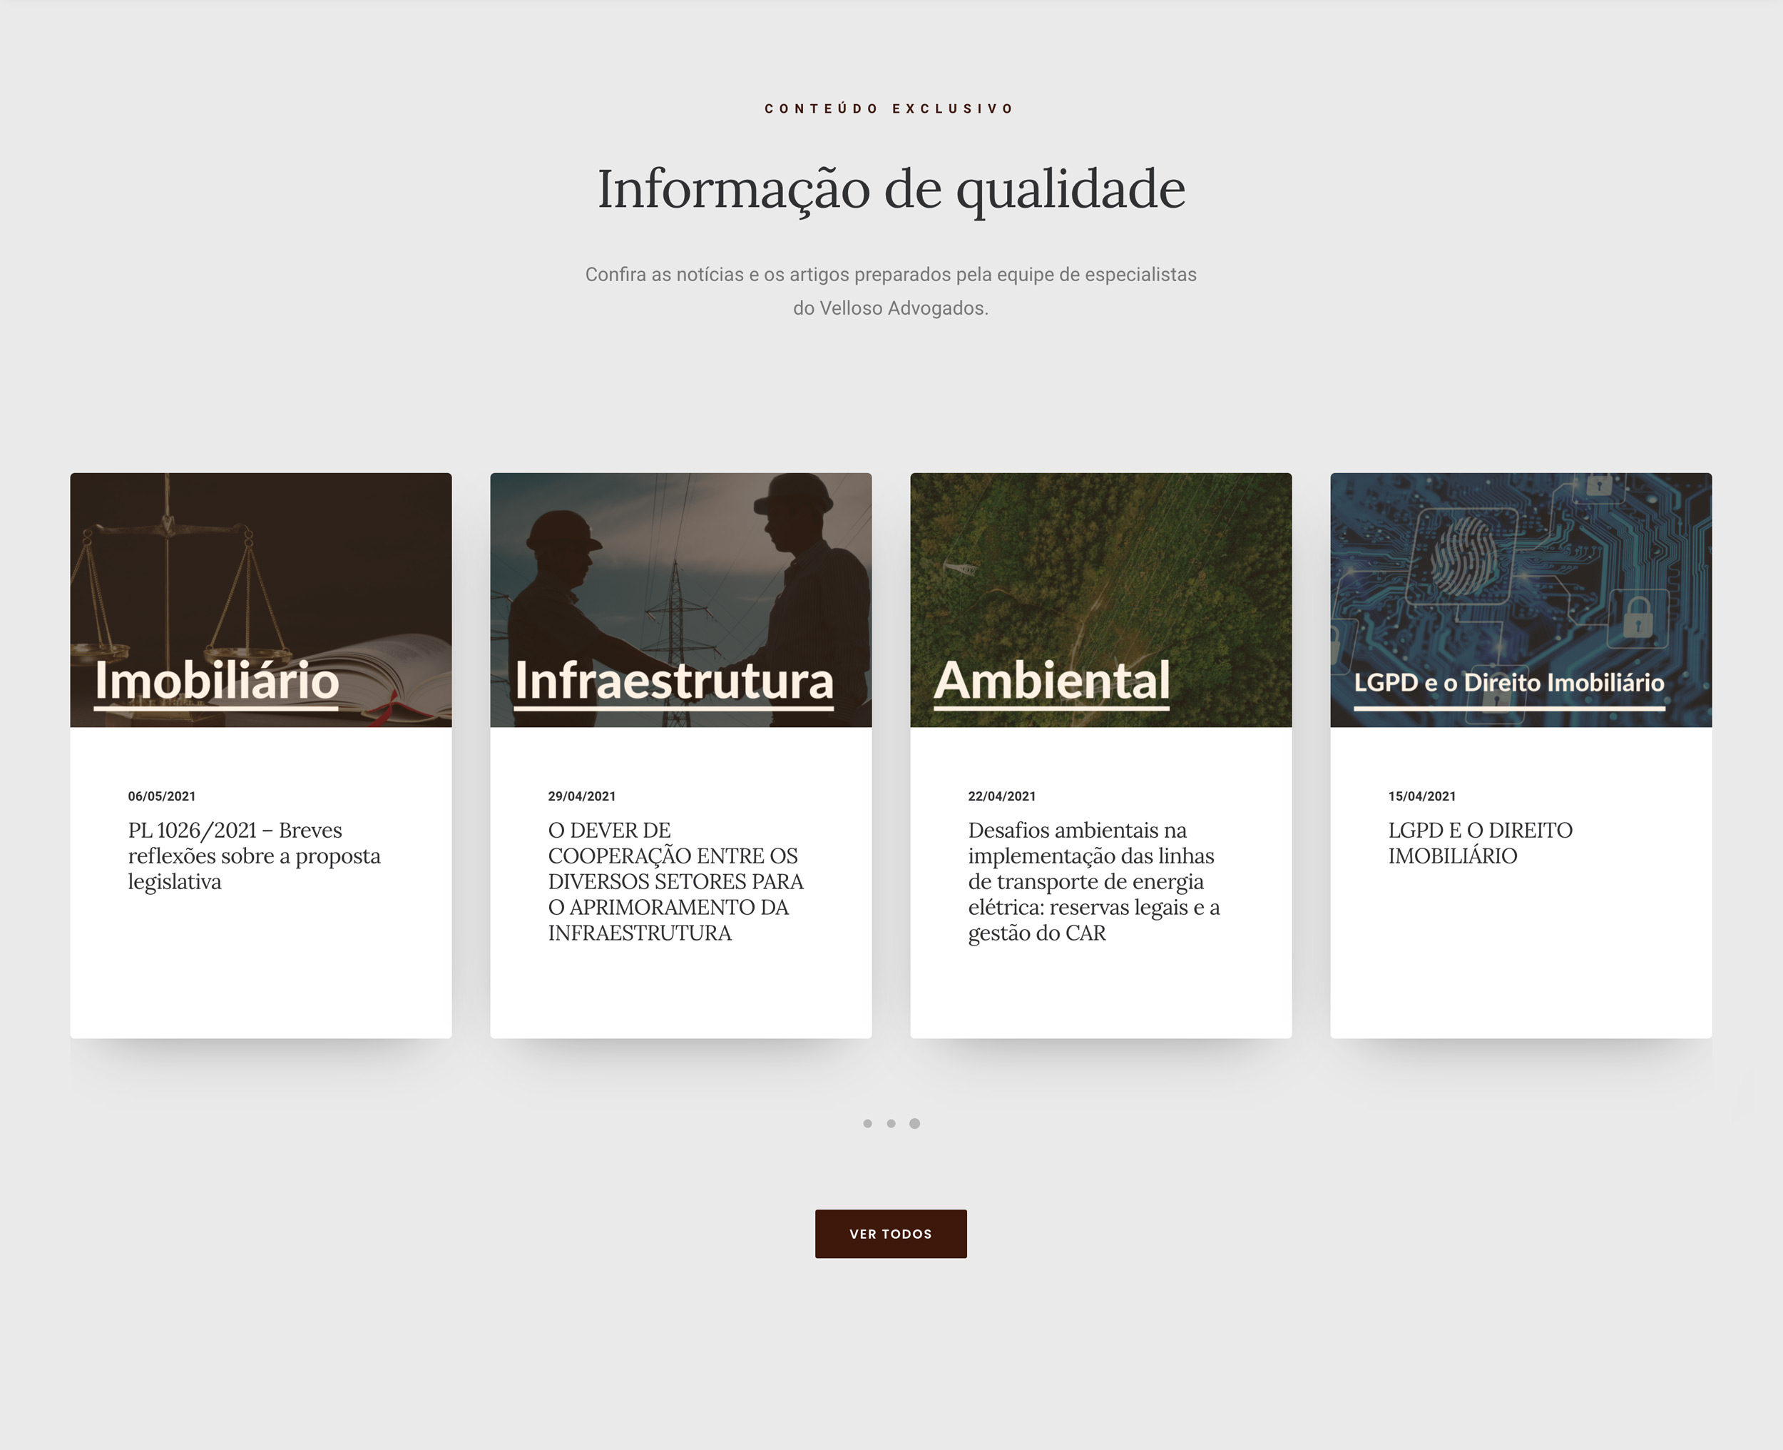Image resolution: width=1783 pixels, height=1450 pixels.
Task: Select the first carousel pagination dot
Action: [867, 1123]
